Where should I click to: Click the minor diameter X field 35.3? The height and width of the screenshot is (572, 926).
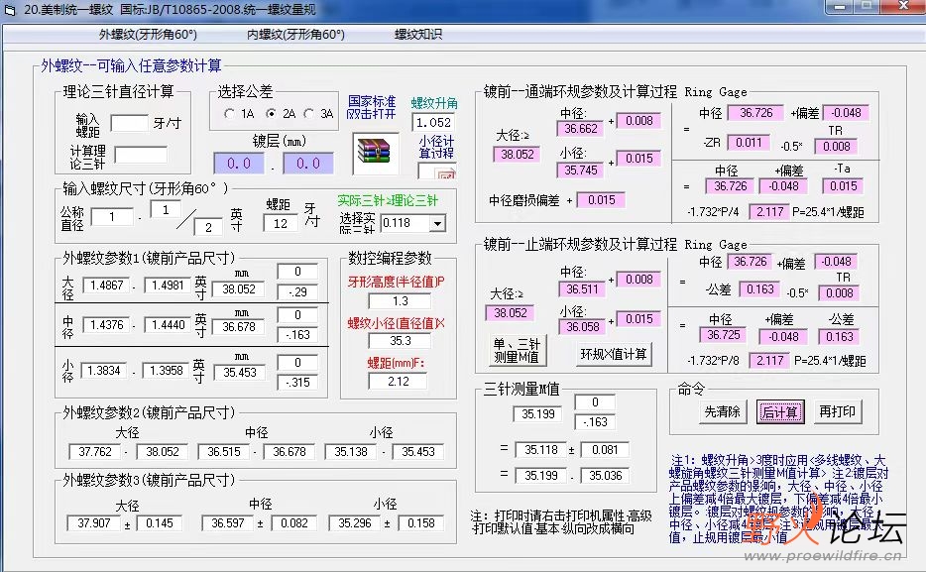(400, 341)
